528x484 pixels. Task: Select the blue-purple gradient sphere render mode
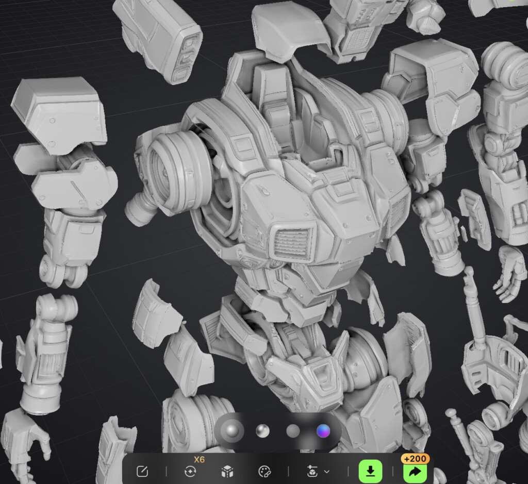pos(323,431)
